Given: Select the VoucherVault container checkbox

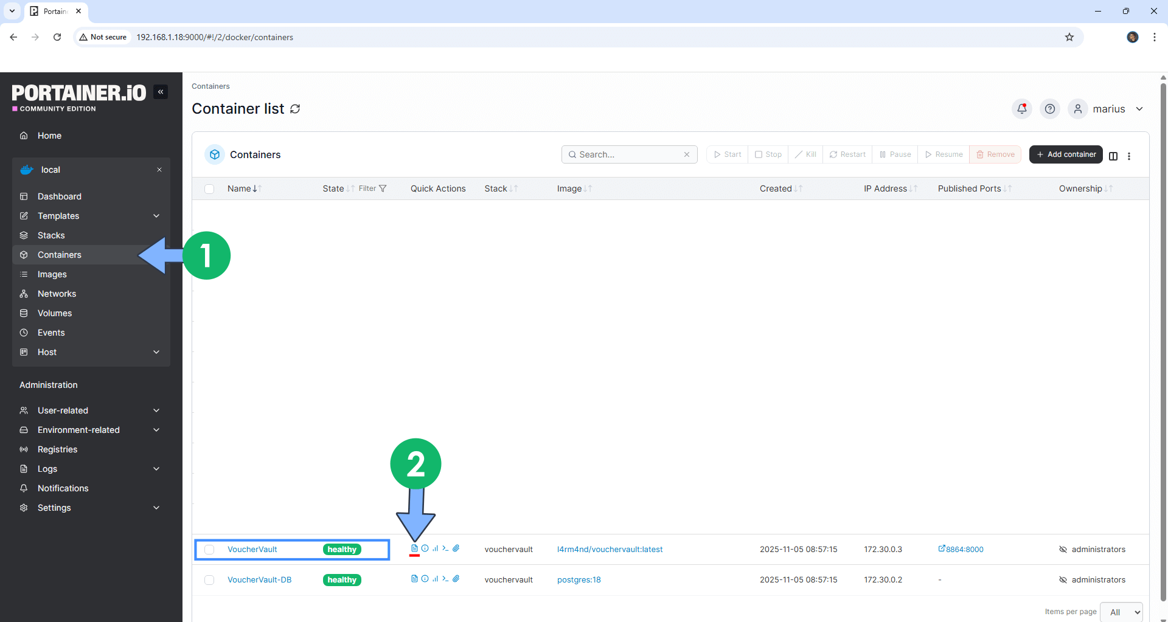Looking at the screenshot, I should pyautogui.click(x=209, y=549).
